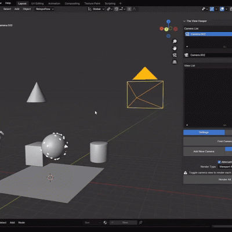Click the red X axis gizmo ball
Screen dimensions: 232x232
tap(162, 29)
